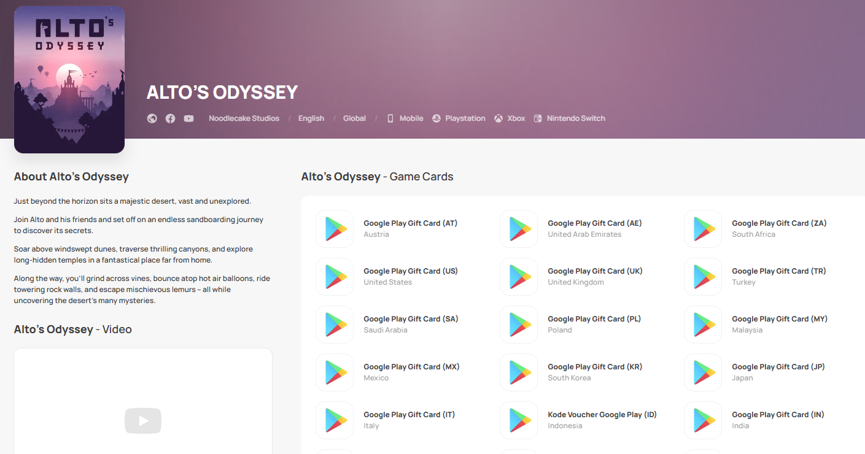The image size is (865, 454).
Task: Click the Alto's Odyssey cover art
Action: (69, 79)
